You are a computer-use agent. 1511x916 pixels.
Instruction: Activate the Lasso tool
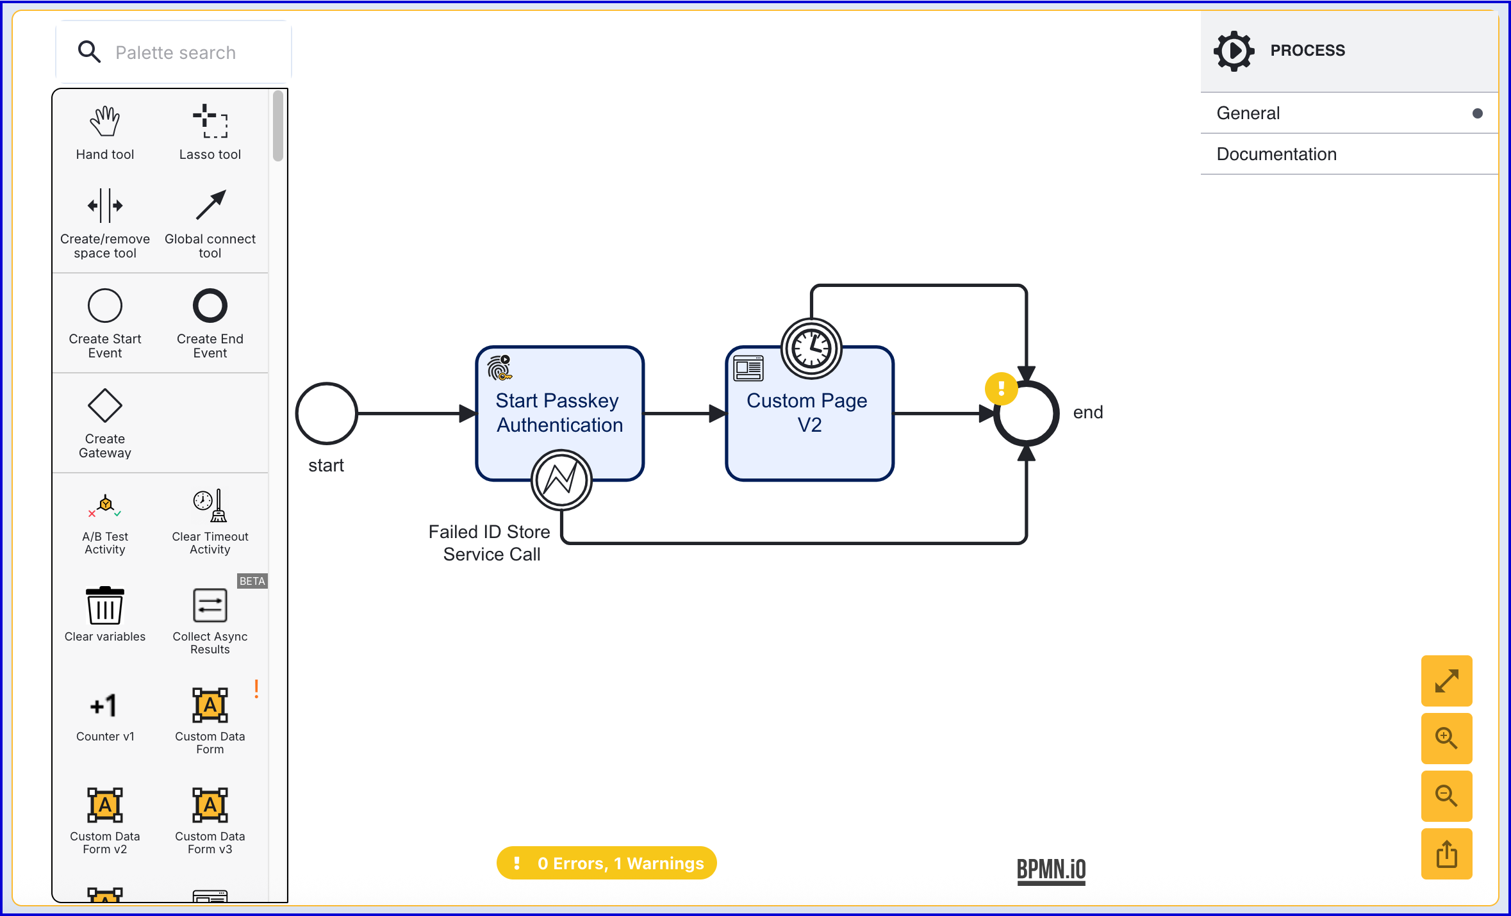point(210,122)
